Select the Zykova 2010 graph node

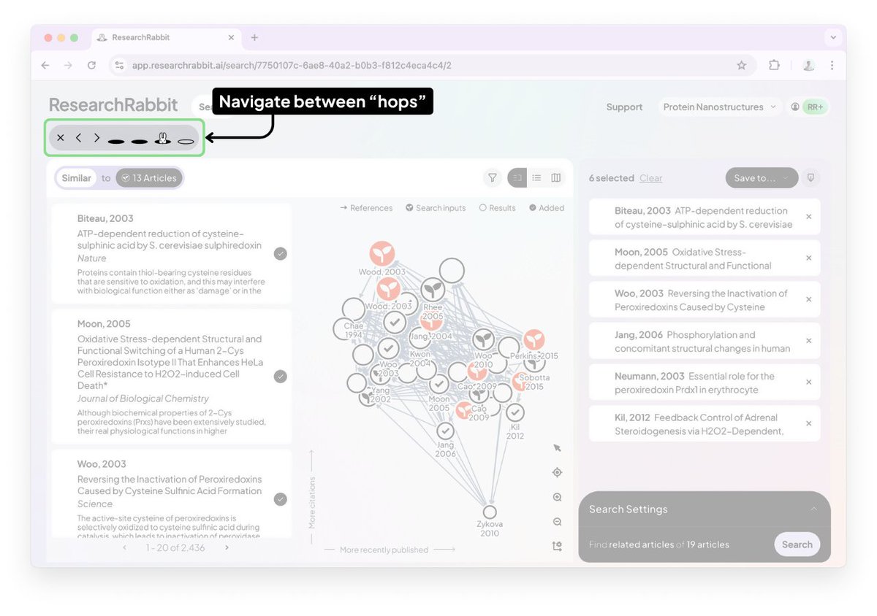490,512
